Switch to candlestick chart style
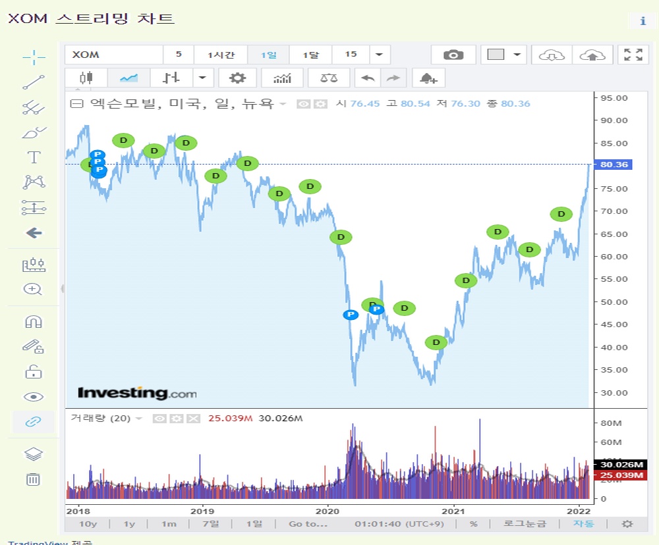 [x=86, y=78]
